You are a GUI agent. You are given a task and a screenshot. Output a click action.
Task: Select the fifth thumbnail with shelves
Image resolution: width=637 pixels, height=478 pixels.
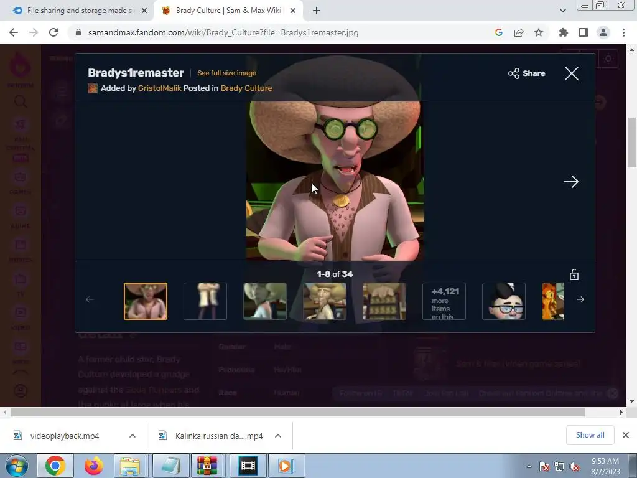click(x=384, y=301)
